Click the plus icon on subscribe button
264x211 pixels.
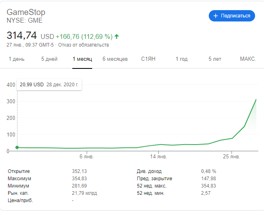215,16
